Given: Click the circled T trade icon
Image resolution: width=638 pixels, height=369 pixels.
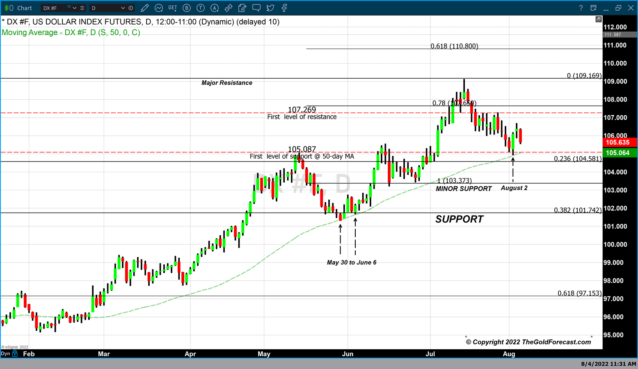Looking at the screenshot, I should [x=201, y=8].
